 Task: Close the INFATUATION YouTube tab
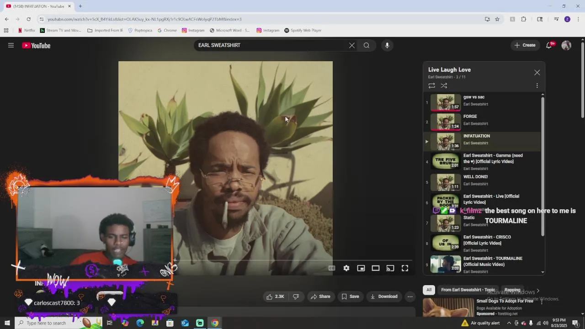point(69,6)
